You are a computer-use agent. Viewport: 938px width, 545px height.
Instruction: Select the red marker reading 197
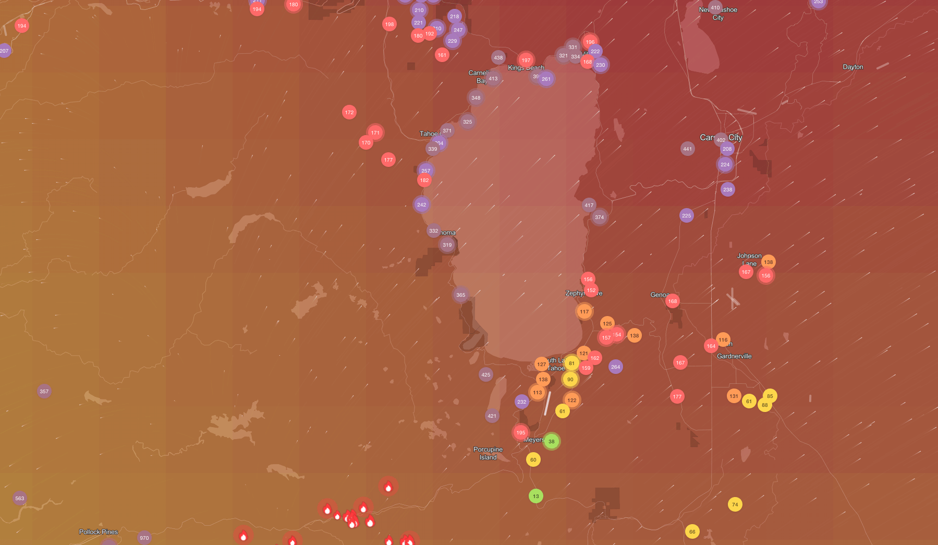pyautogui.click(x=526, y=60)
